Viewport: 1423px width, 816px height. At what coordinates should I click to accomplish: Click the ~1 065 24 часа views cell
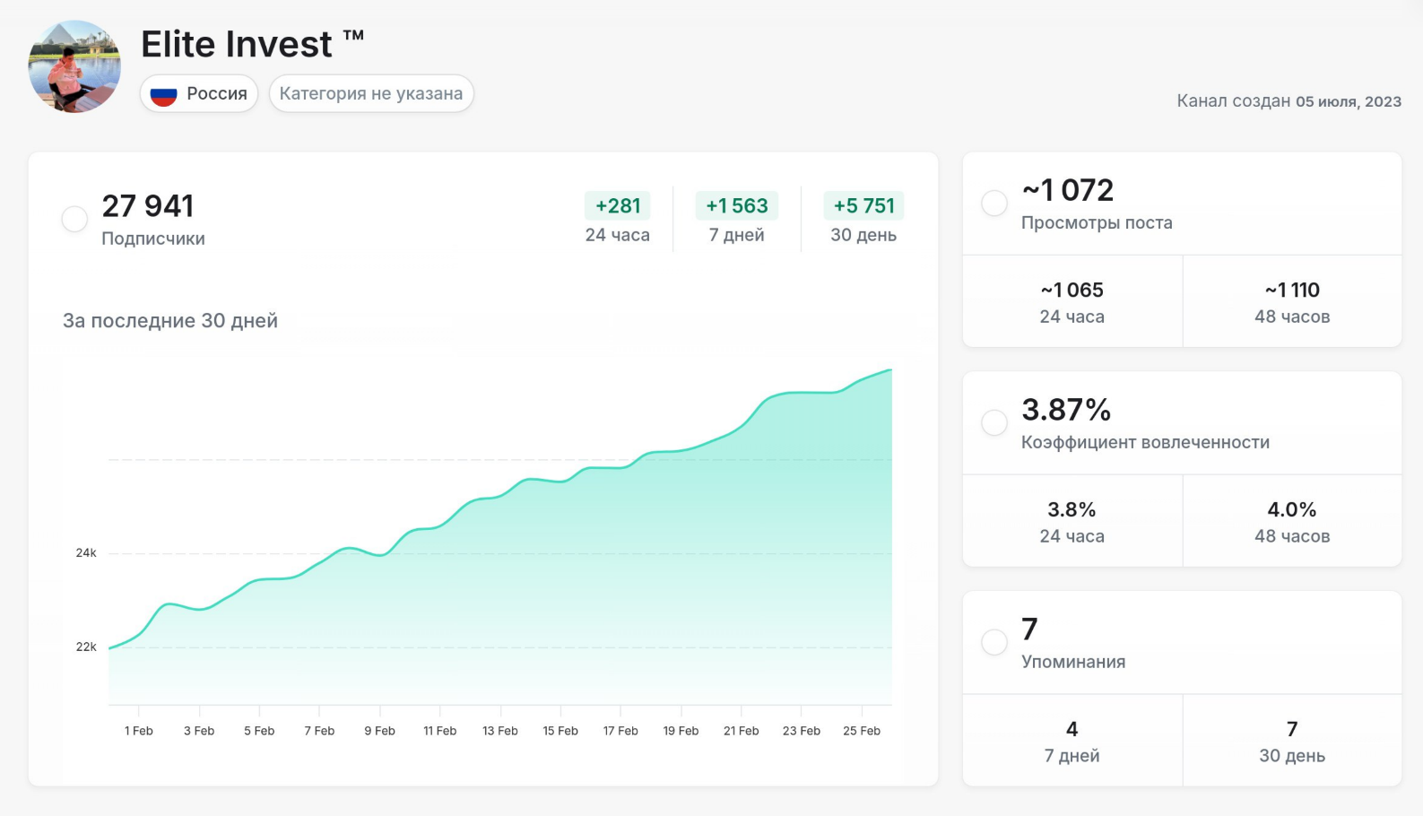pyautogui.click(x=1072, y=302)
